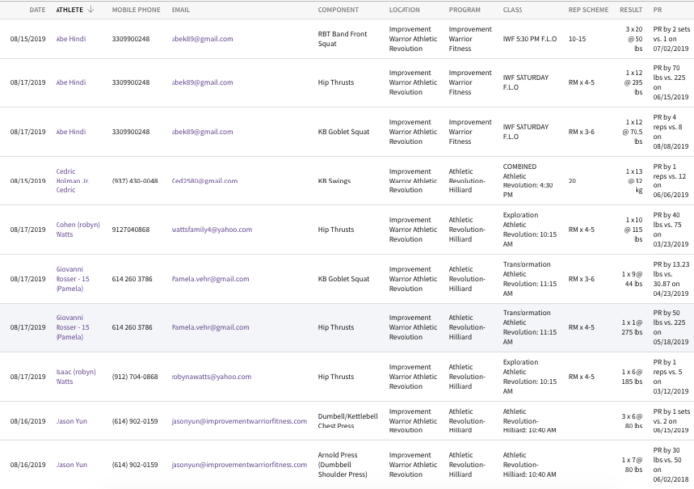Select phone number (937) 430-0048

pos(135,181)
